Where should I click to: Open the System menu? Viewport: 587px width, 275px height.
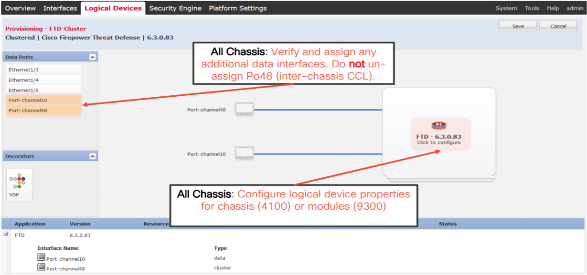click(x=506, y=8)
